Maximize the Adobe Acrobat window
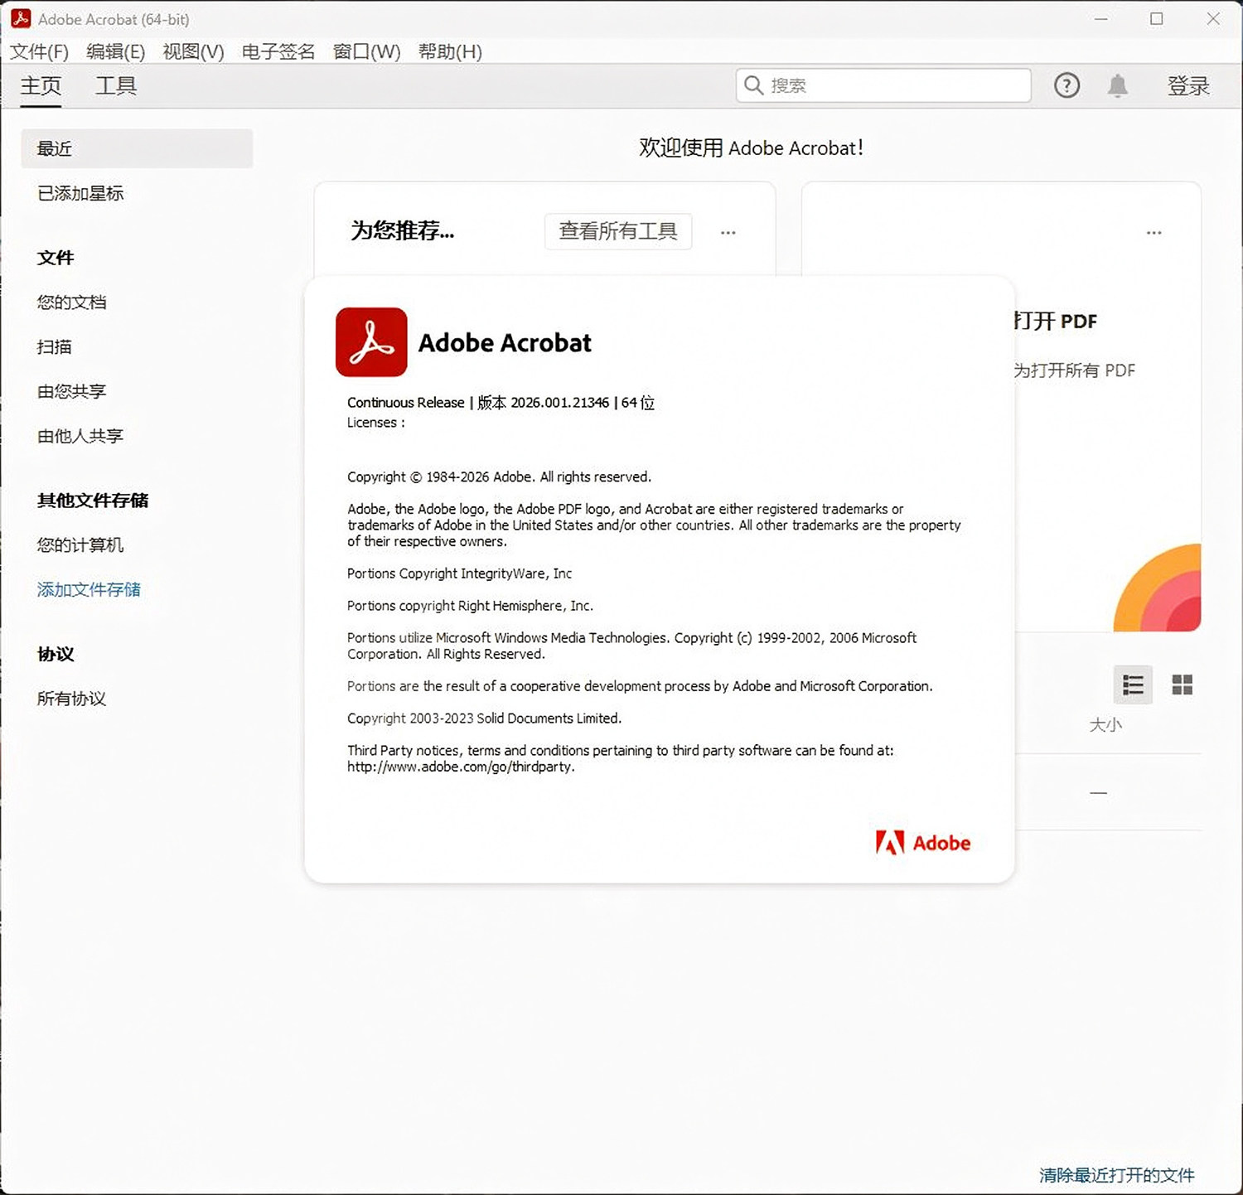Image resolution: width=1243 pixels, height=1195 pixels. [x=1157, y=18]
